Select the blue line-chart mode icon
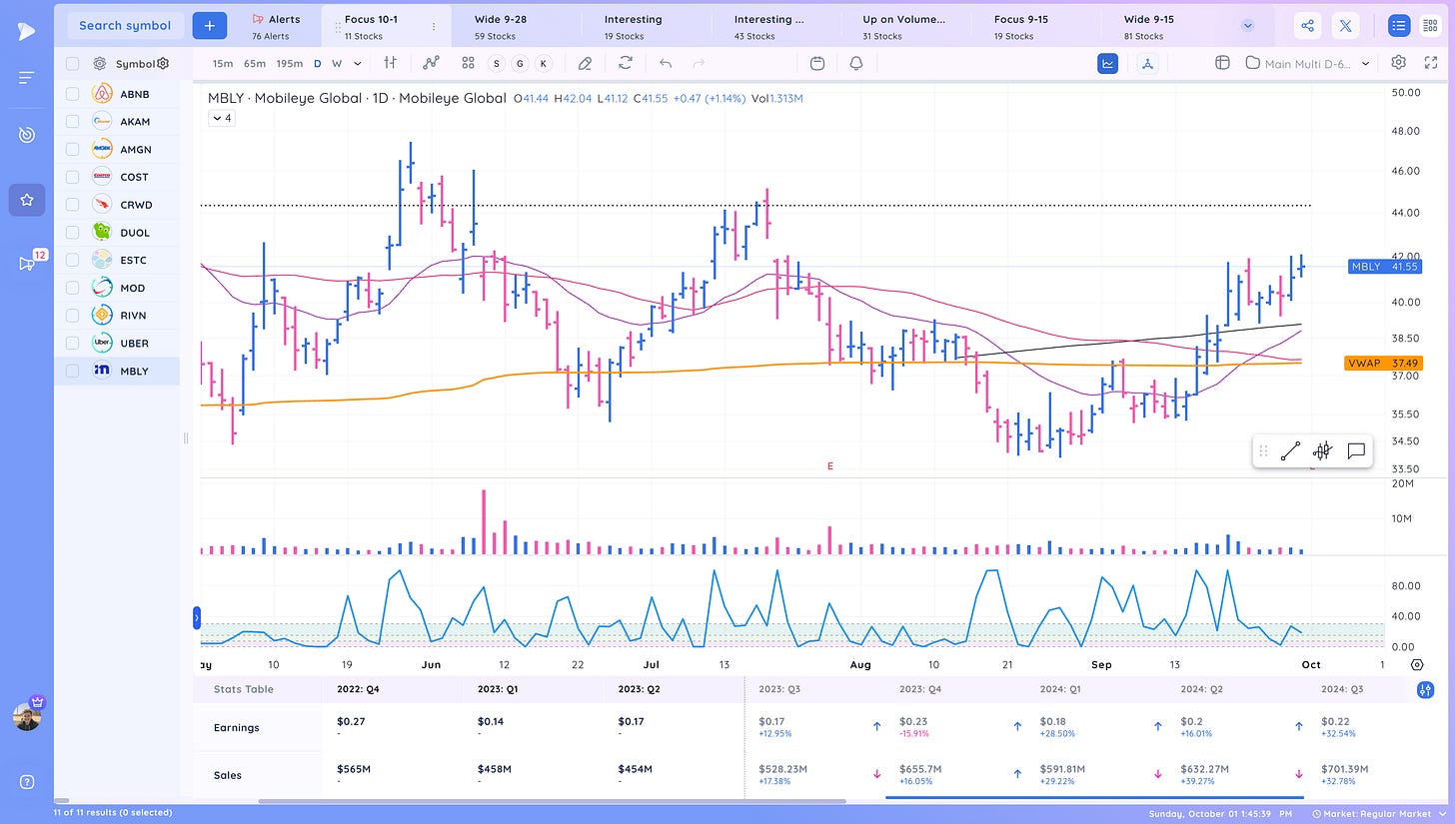The image size is (1455, 824). pyautogui.click(x=1107, y=63)
